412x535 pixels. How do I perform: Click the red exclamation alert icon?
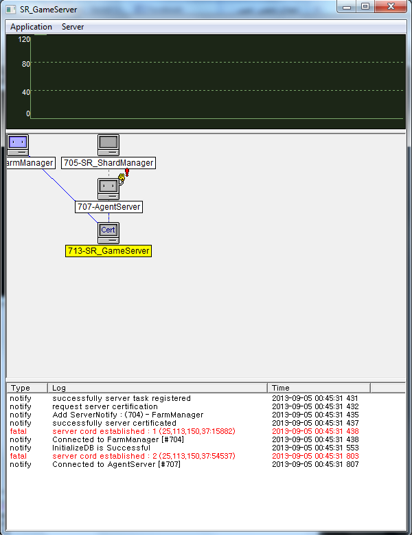pos(127,173)
